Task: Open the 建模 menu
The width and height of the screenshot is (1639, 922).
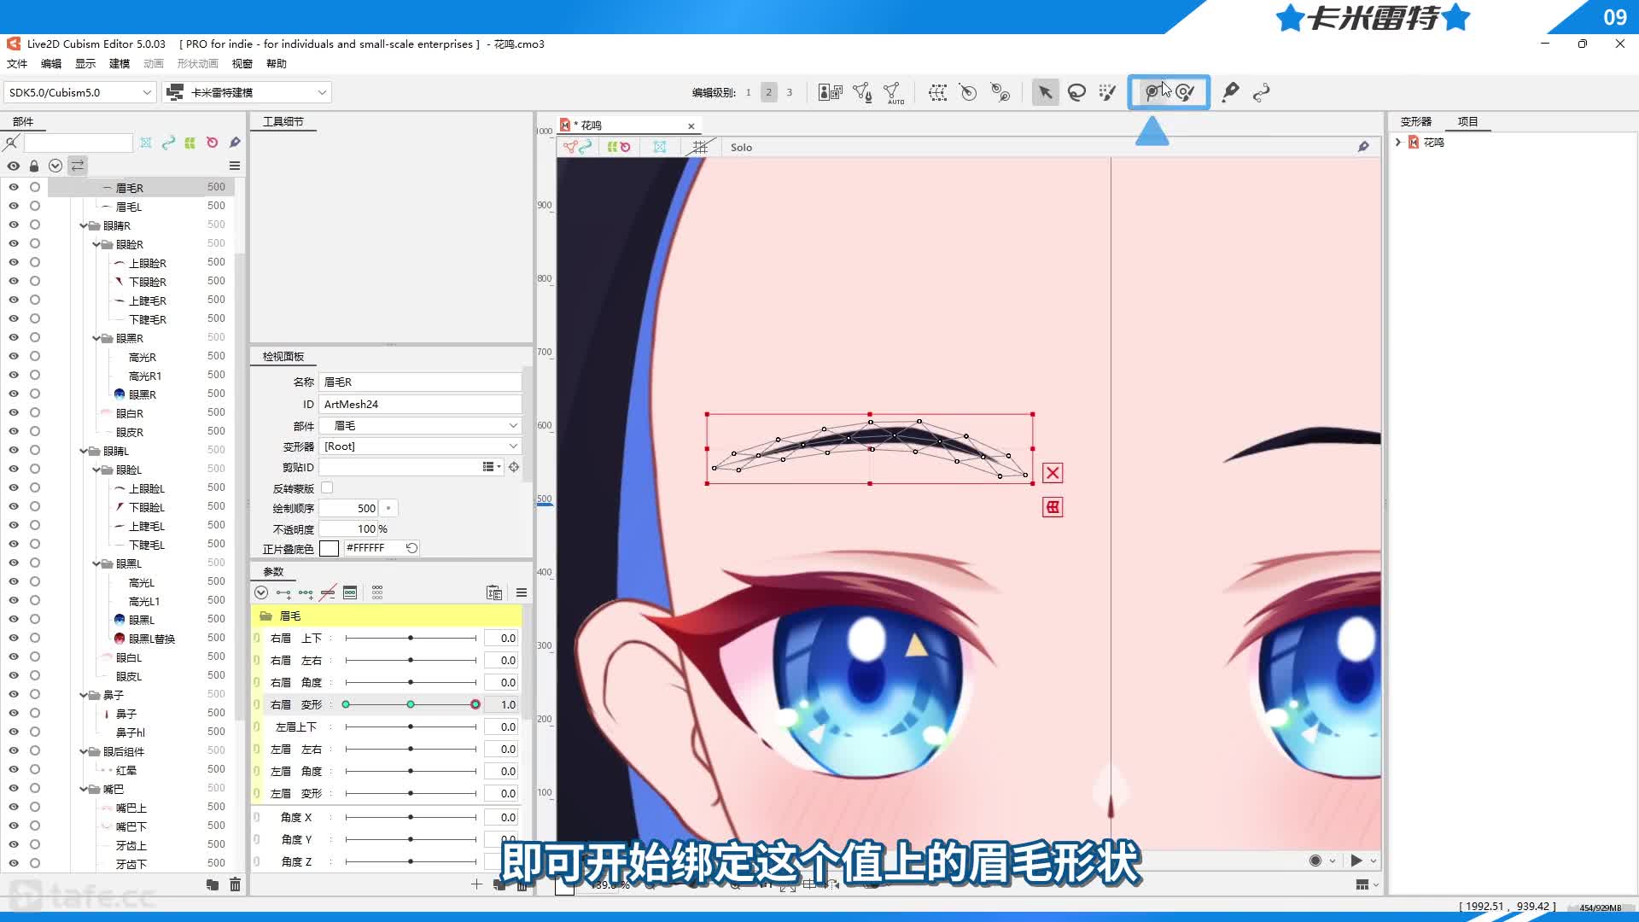Action: pos(120,63)
